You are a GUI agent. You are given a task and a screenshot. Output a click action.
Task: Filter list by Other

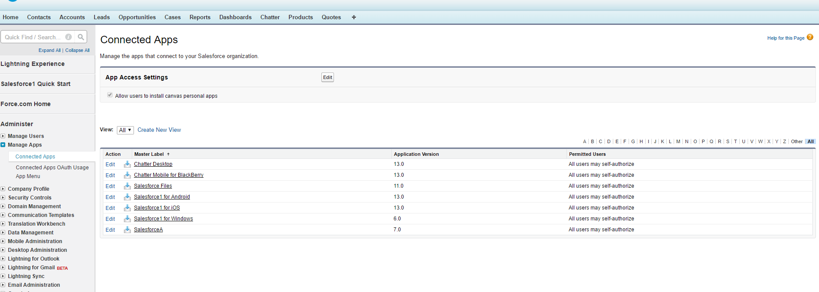click(x=797, y=141)
